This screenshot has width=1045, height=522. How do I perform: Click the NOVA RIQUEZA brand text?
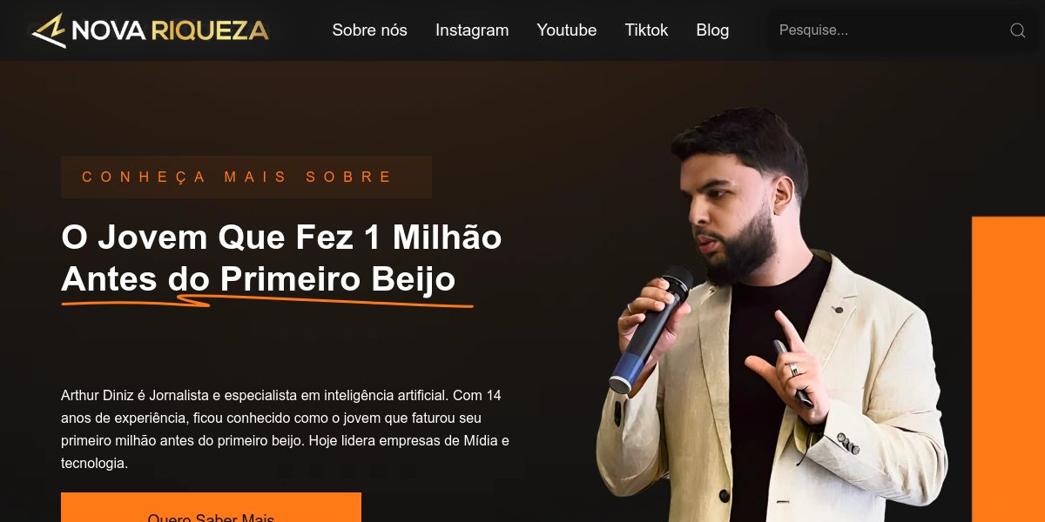(x=171, y=31)
